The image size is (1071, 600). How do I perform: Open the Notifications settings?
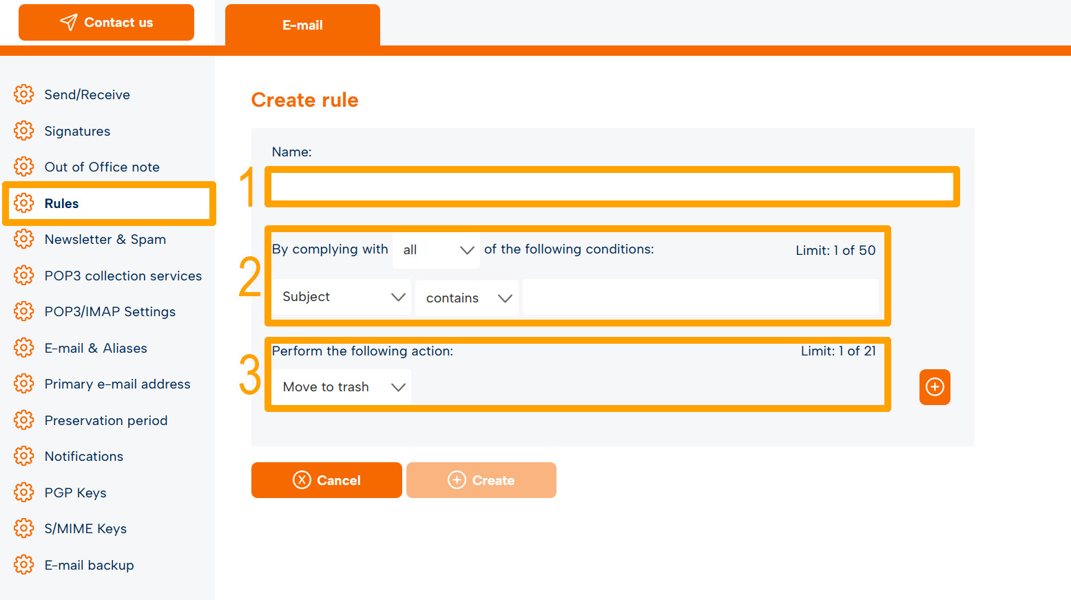click(x=84, y=456)
